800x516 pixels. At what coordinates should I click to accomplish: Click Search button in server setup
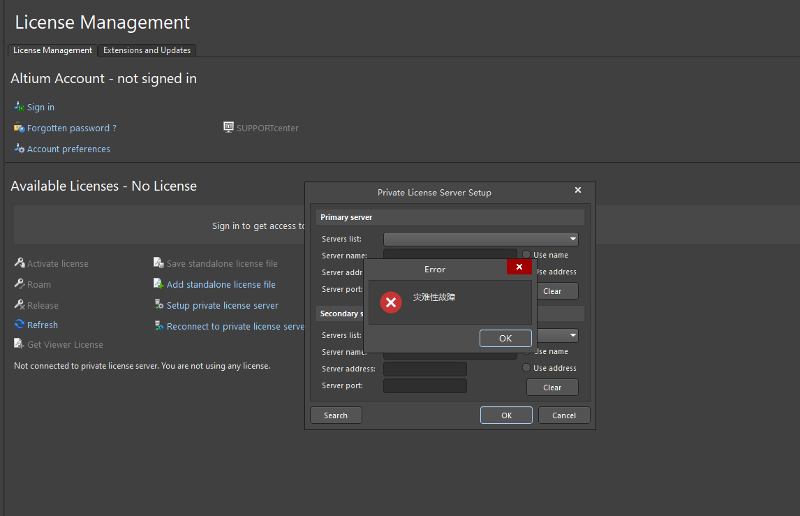(x=336, y=415)
